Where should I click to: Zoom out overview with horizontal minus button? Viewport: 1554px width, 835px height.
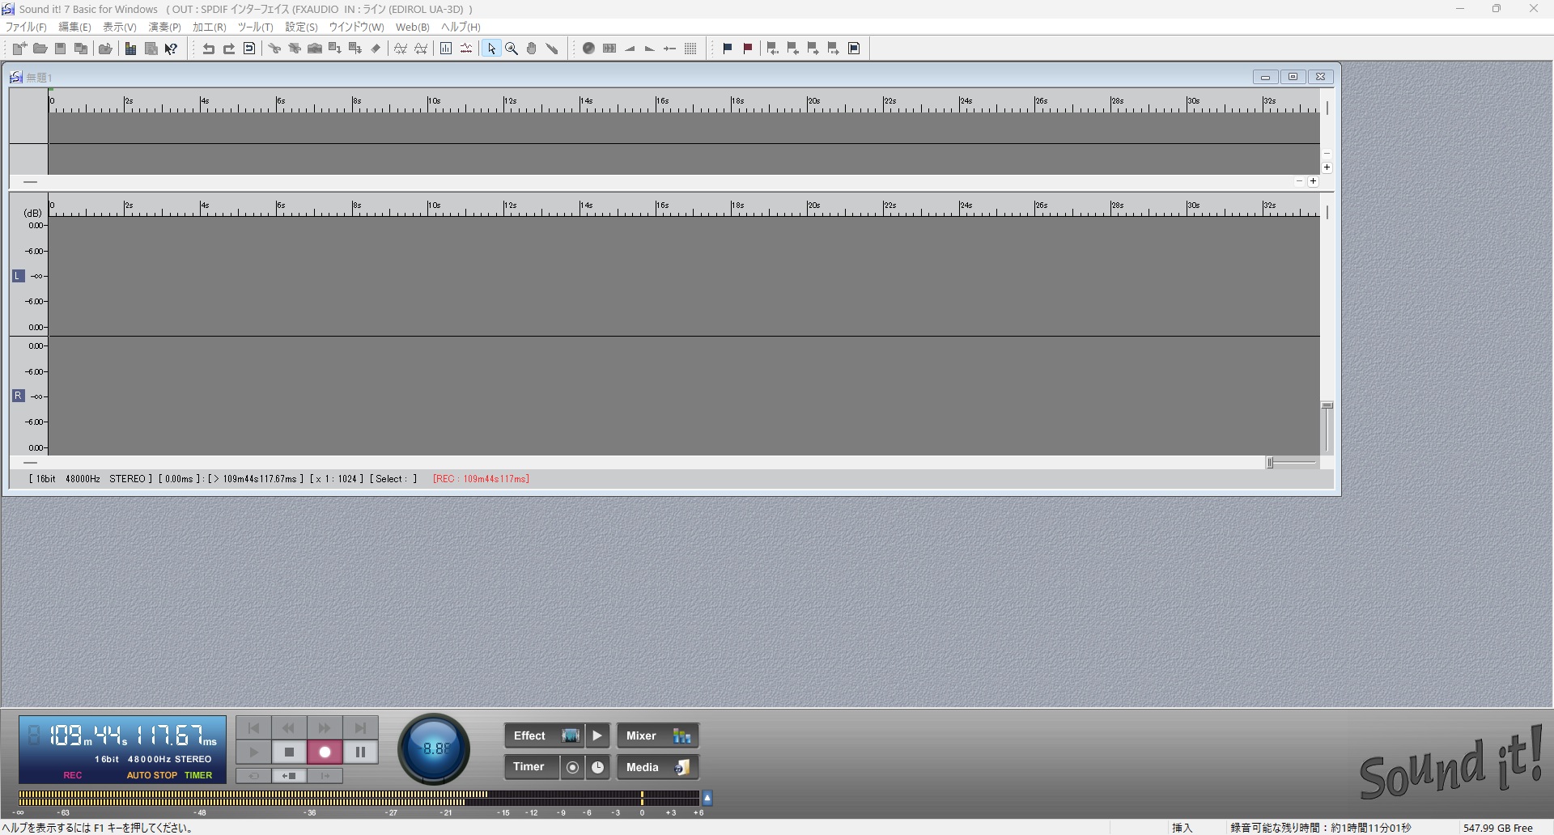(x=1299, y=181)
